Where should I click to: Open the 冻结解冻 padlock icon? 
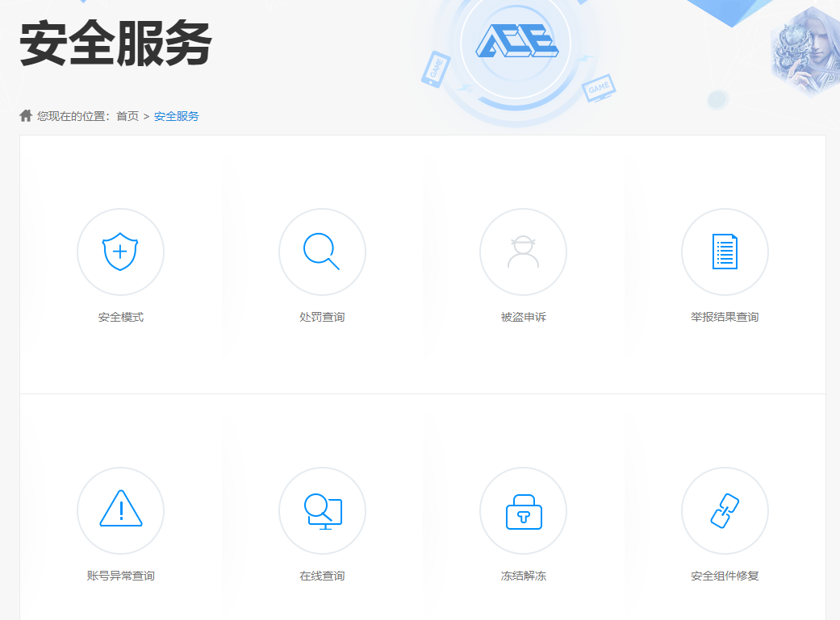tap(523, 510)
